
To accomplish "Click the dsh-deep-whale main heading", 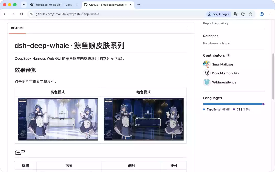I will (x=70, y=45).
